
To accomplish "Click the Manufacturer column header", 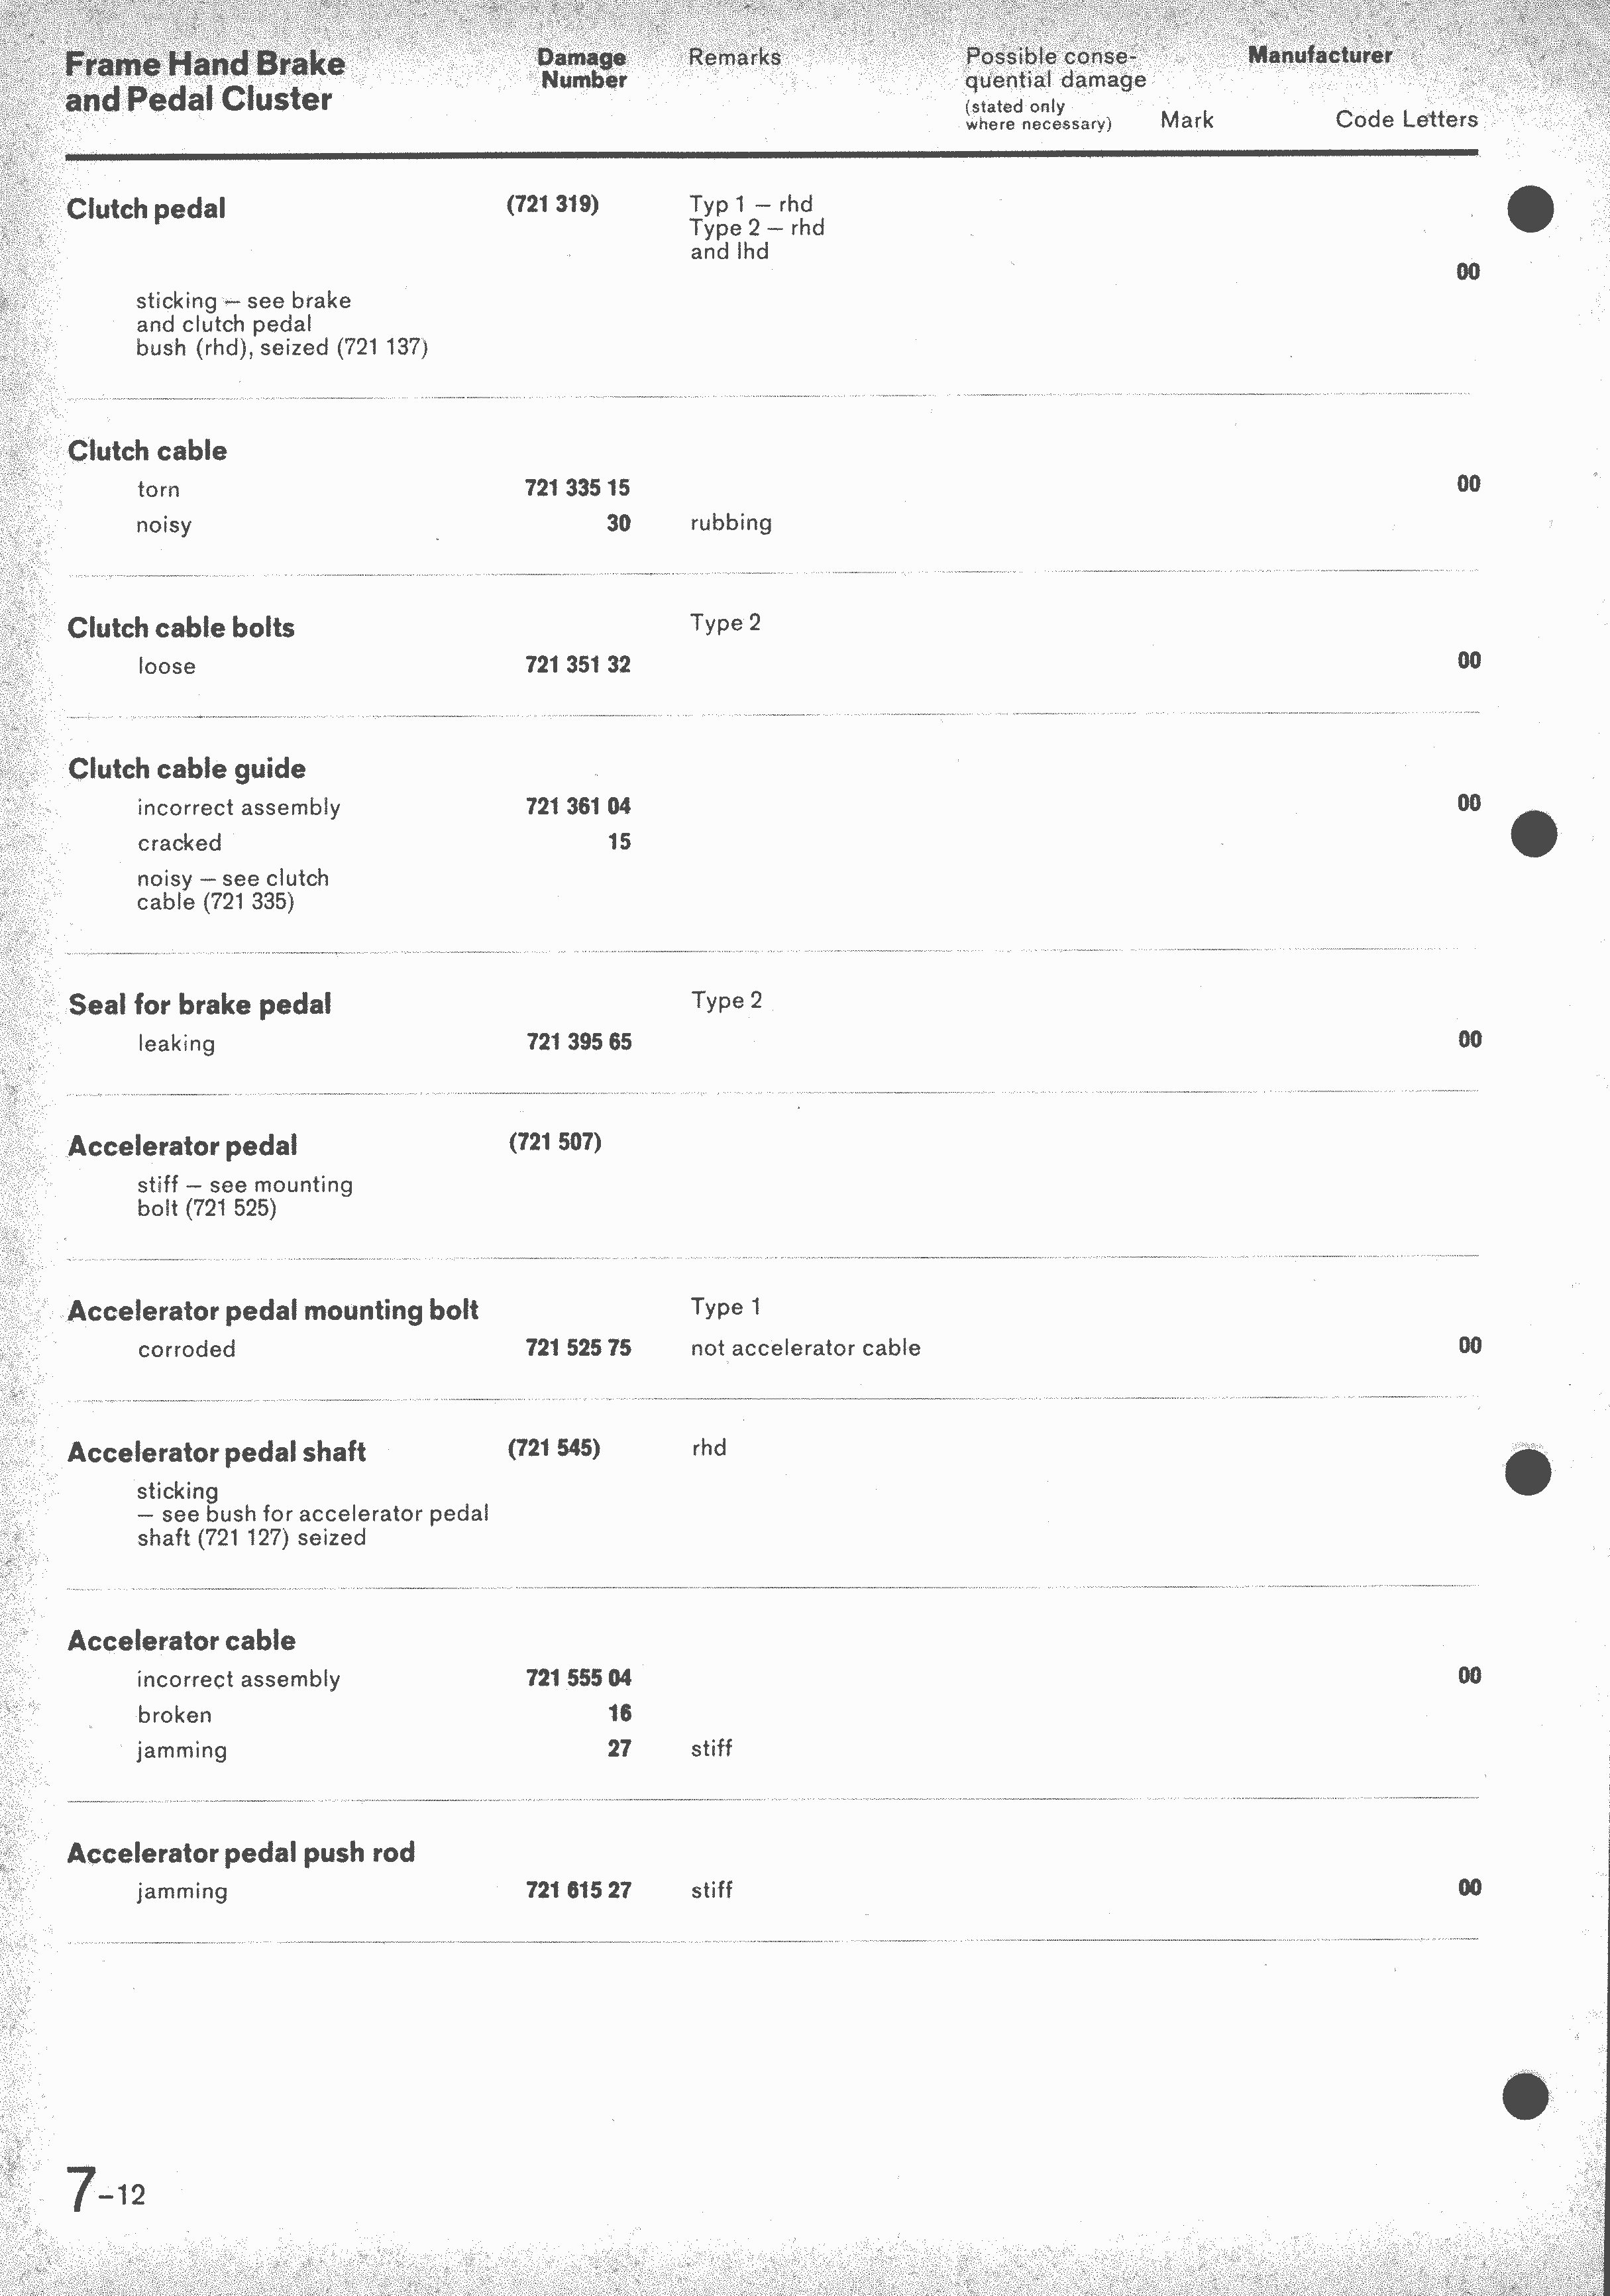I will 1320,55.
